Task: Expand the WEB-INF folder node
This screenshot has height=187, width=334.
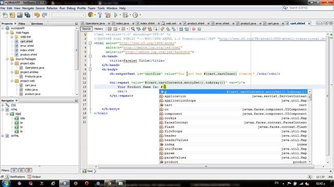Action: coord(12,37)
